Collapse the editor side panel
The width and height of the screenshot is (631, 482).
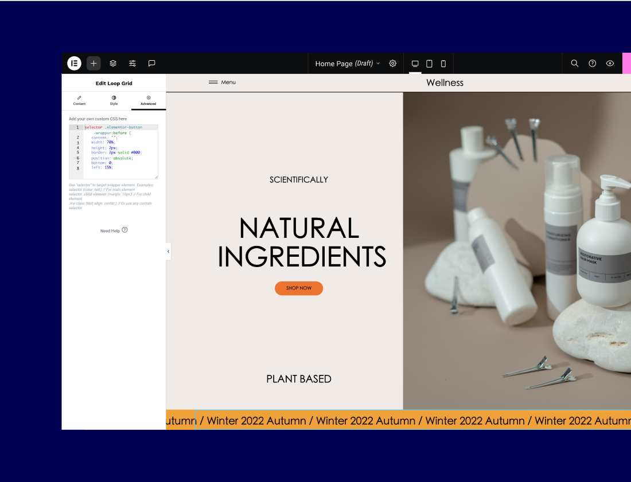tap(168, 251)
